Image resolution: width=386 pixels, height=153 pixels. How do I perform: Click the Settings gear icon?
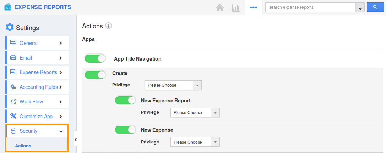pyautogui.click(x=10, y=27)
